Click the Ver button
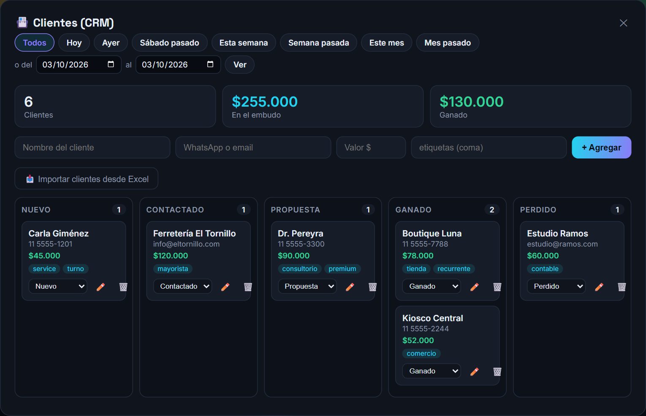Image resolution: width=646 pixels, height=416 pixels. click(240, 64)
